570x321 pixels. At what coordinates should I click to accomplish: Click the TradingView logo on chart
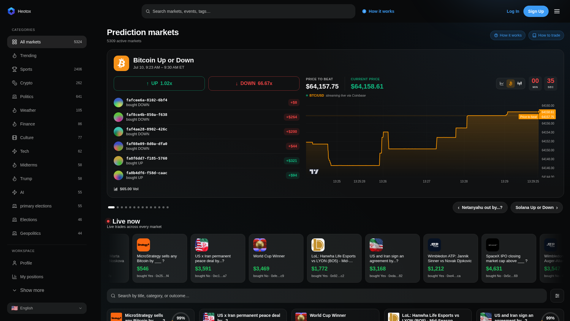[314, 171]
